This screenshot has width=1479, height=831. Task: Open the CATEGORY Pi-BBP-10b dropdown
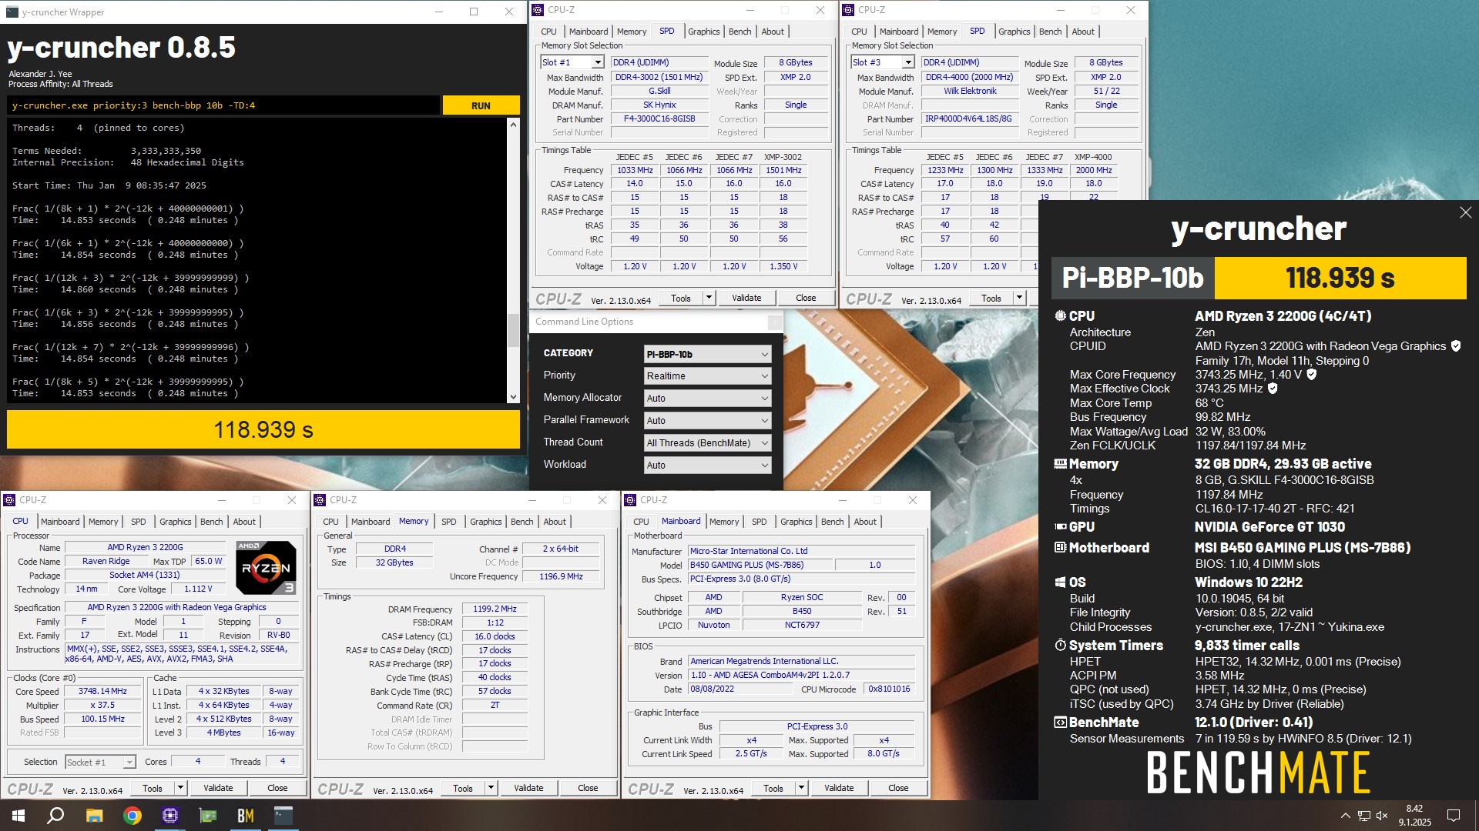tap(707, 354)
